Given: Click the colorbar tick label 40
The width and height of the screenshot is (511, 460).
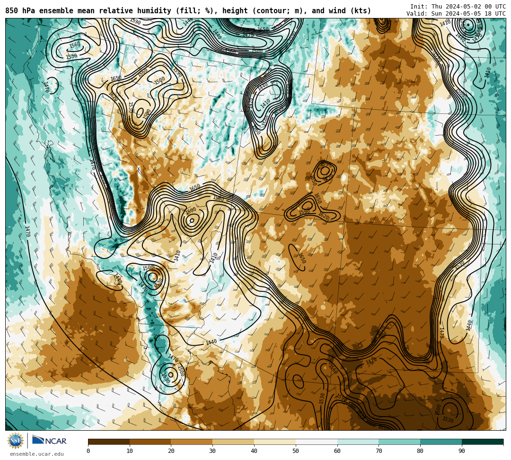Looking at the screenshot, I should pyautogui.click(x=254, y=451).
